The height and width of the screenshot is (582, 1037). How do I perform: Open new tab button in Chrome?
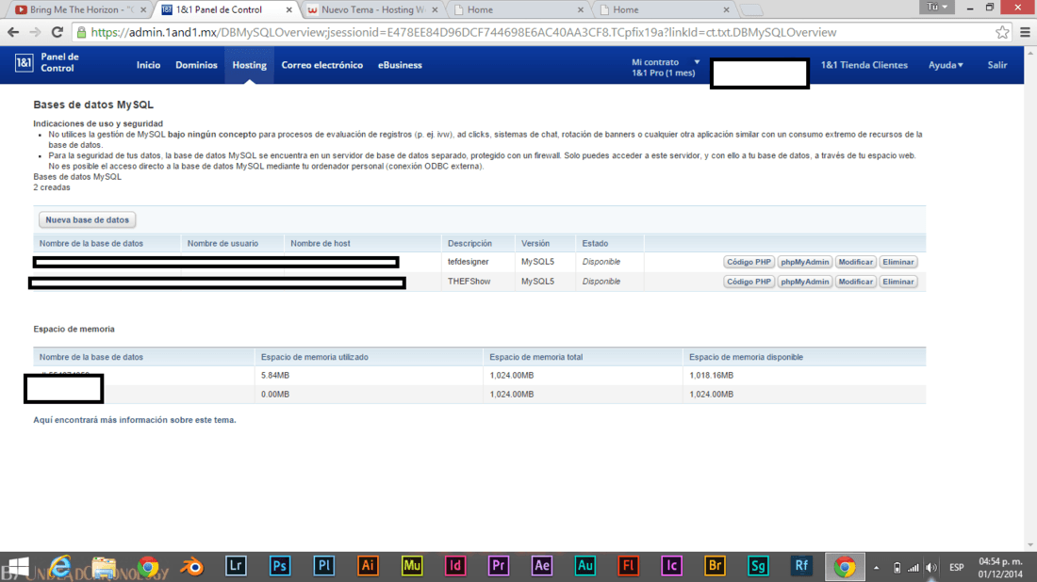pyautogui.click(x=751, y=10)
